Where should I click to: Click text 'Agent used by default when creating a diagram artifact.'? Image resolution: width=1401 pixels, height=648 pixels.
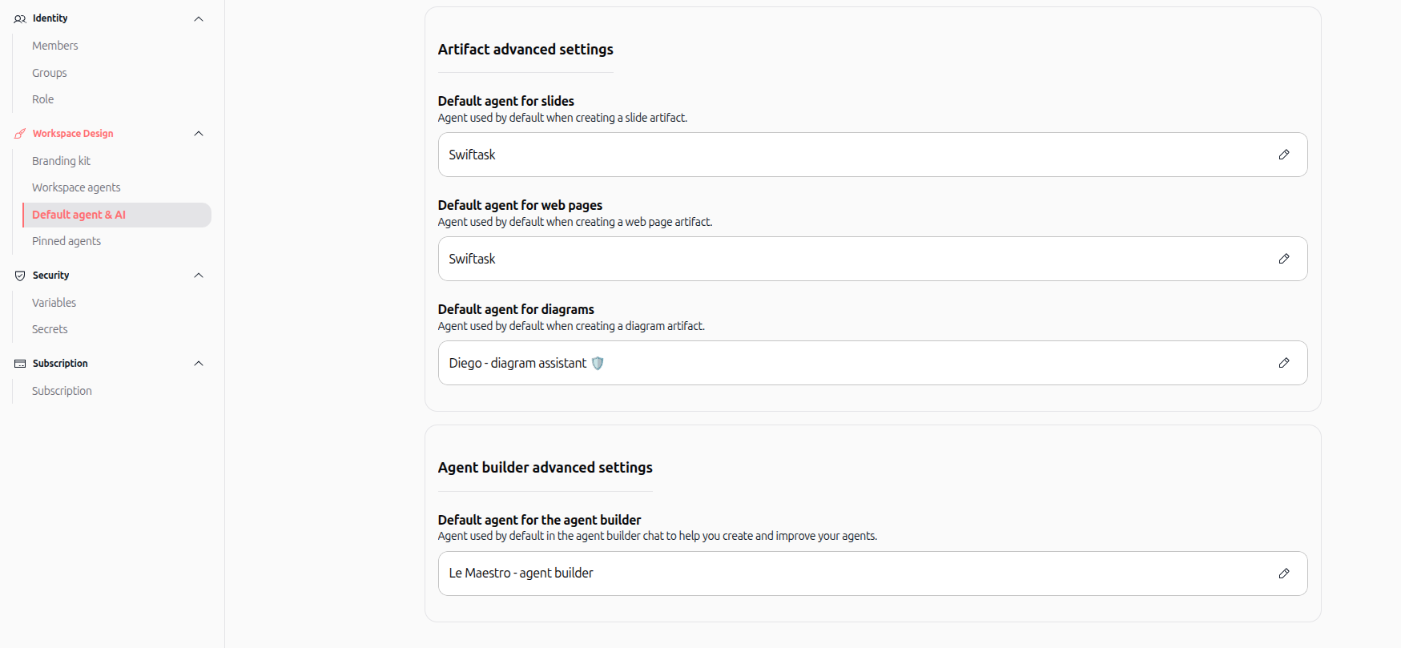(571, 326)
